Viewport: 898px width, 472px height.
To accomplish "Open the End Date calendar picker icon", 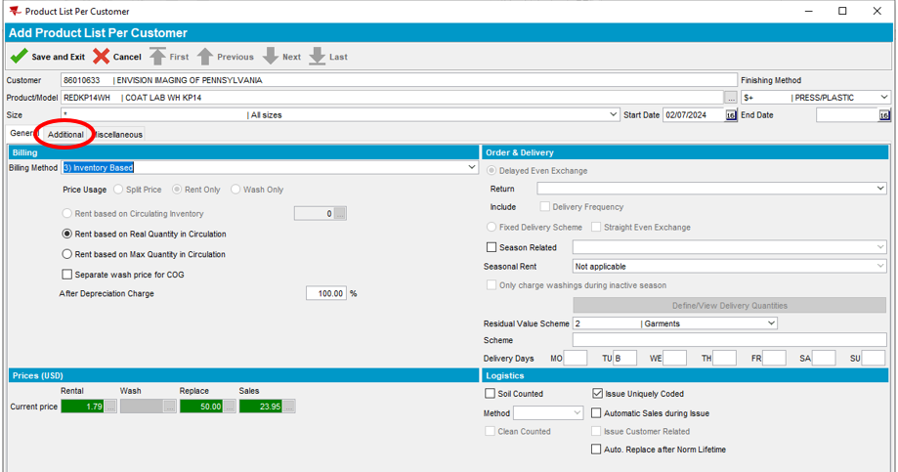I will [x=884, y=115].
